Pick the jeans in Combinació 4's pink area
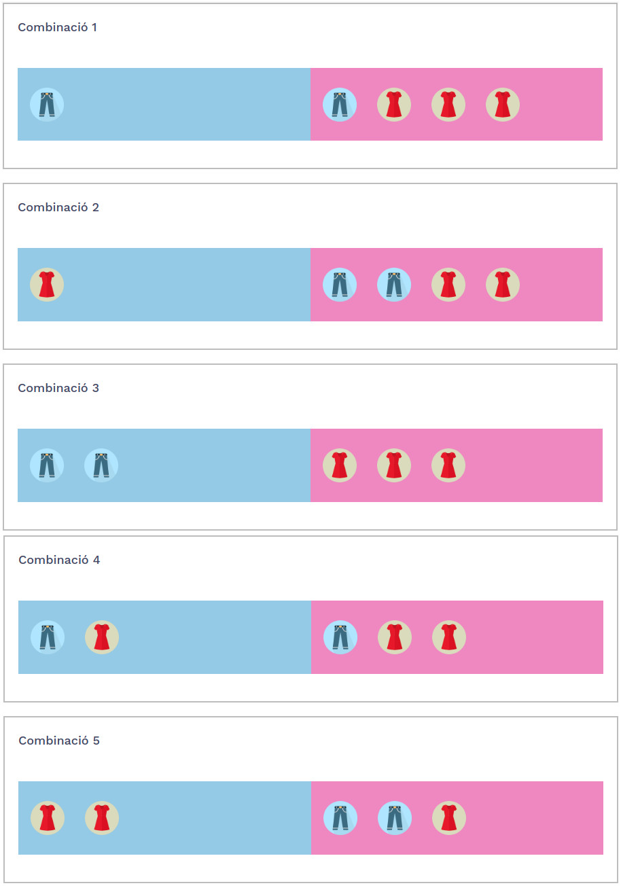621x890 pixels. click(340, 637)
